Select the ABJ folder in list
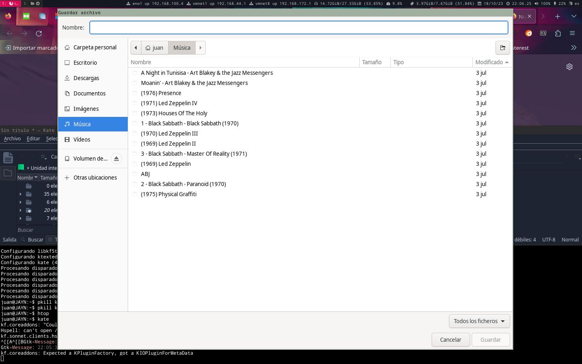The height and width of the screenshot is (364, 582). click(321, 174)
